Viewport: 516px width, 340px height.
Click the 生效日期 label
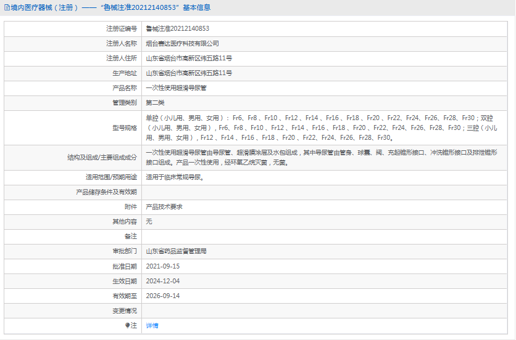click(x=125, y=281)
